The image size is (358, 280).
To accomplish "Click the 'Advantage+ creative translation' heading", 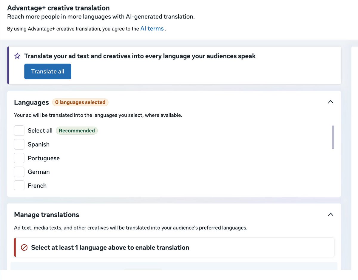I will (x=58, y=8).
